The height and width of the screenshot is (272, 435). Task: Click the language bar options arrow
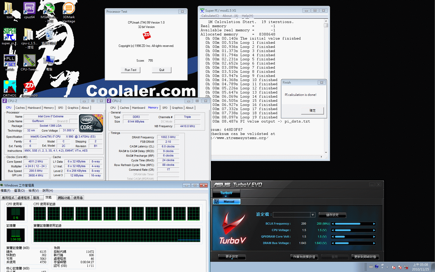click(x=382, y=268)
